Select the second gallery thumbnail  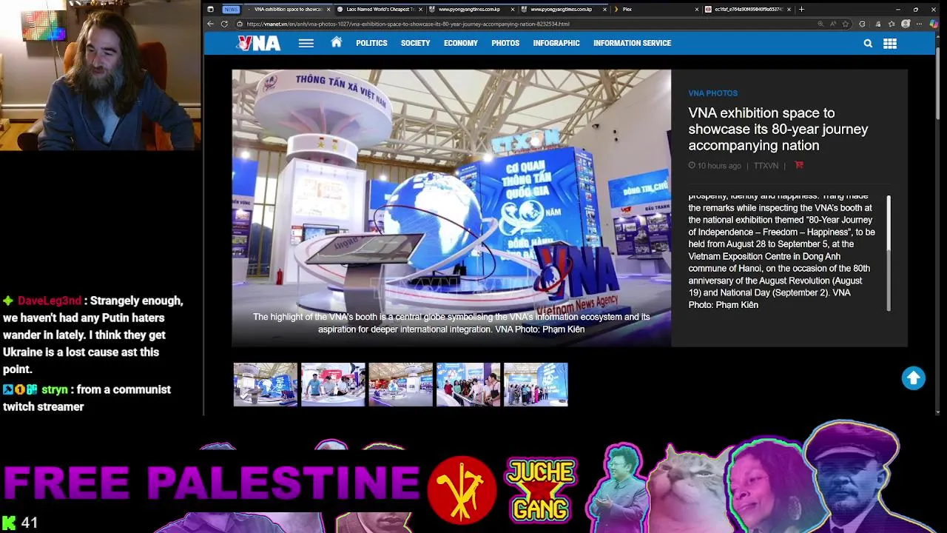(x=333, y=384)
